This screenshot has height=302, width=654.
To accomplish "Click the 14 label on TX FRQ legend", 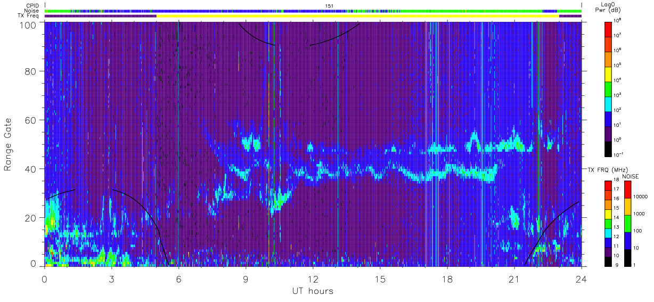I will [616, 218].
